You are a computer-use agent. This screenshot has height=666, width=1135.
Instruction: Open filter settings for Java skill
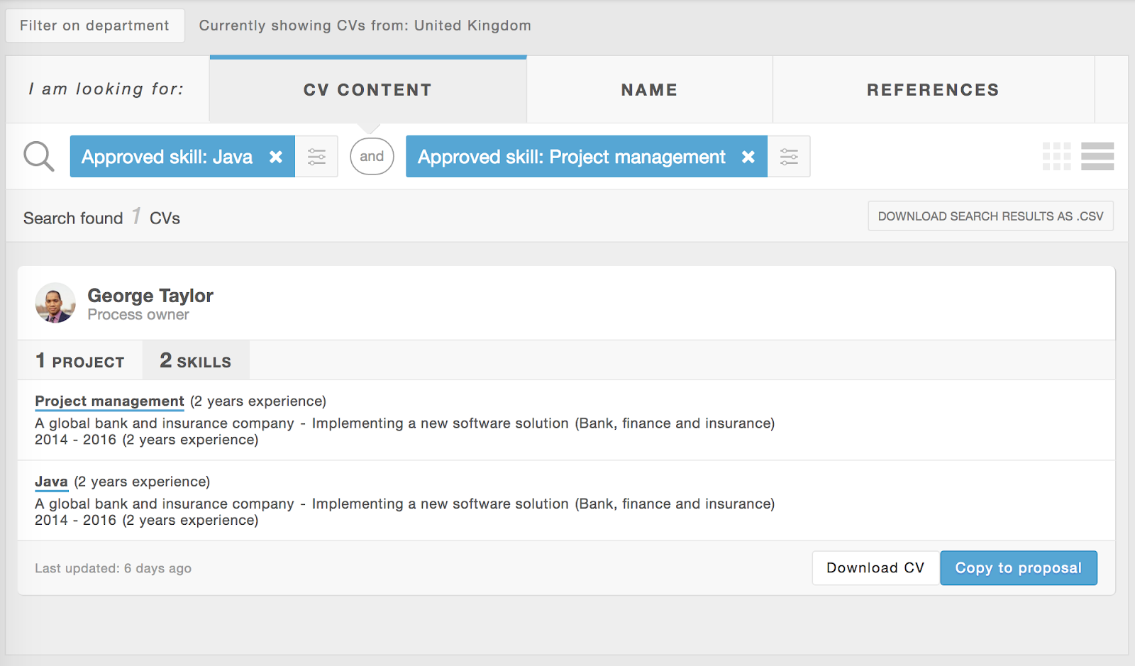point(316,157)
